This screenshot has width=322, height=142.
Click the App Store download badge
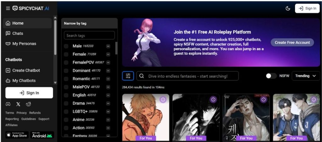[x=17, y=135]
